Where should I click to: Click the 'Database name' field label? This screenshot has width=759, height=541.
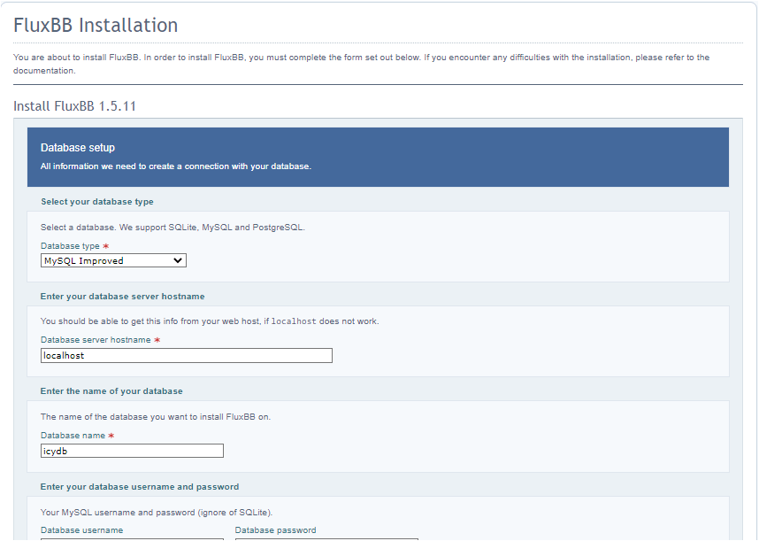(x=73, y=436)
